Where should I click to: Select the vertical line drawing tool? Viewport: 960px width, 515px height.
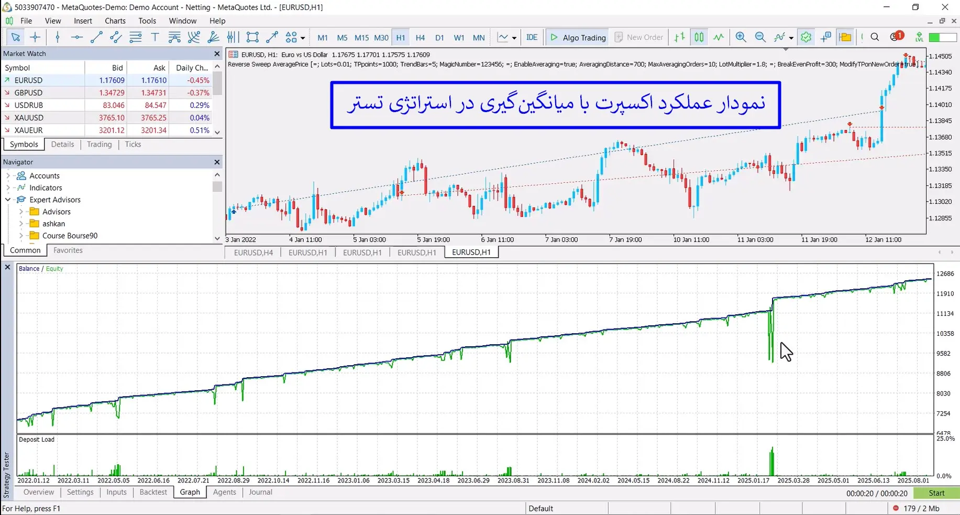click(58, 37)
